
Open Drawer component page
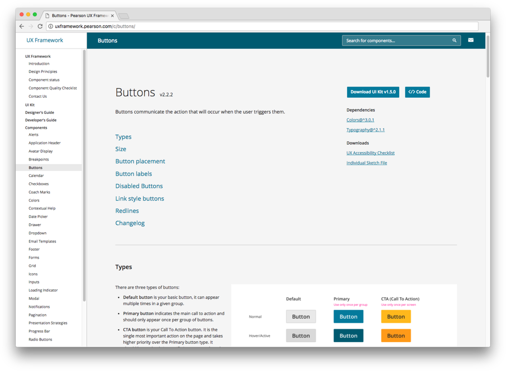click(35, 225)
